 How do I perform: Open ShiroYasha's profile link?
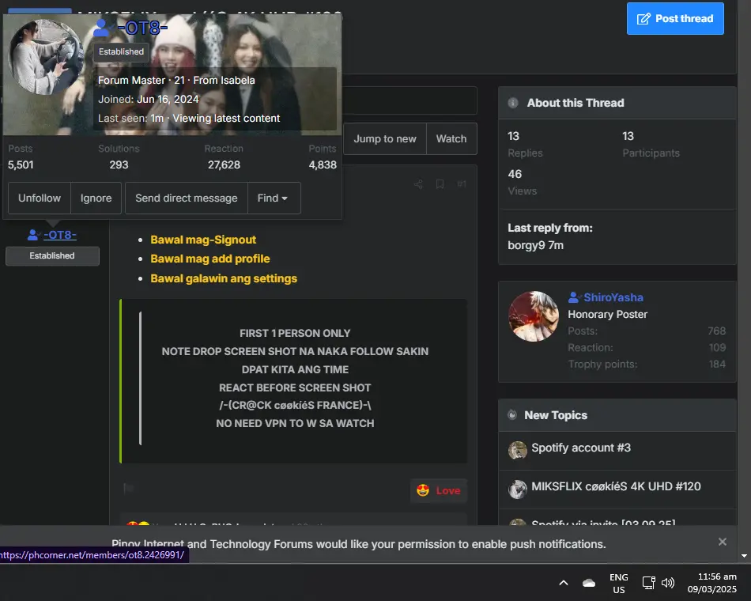click(613, 297)
